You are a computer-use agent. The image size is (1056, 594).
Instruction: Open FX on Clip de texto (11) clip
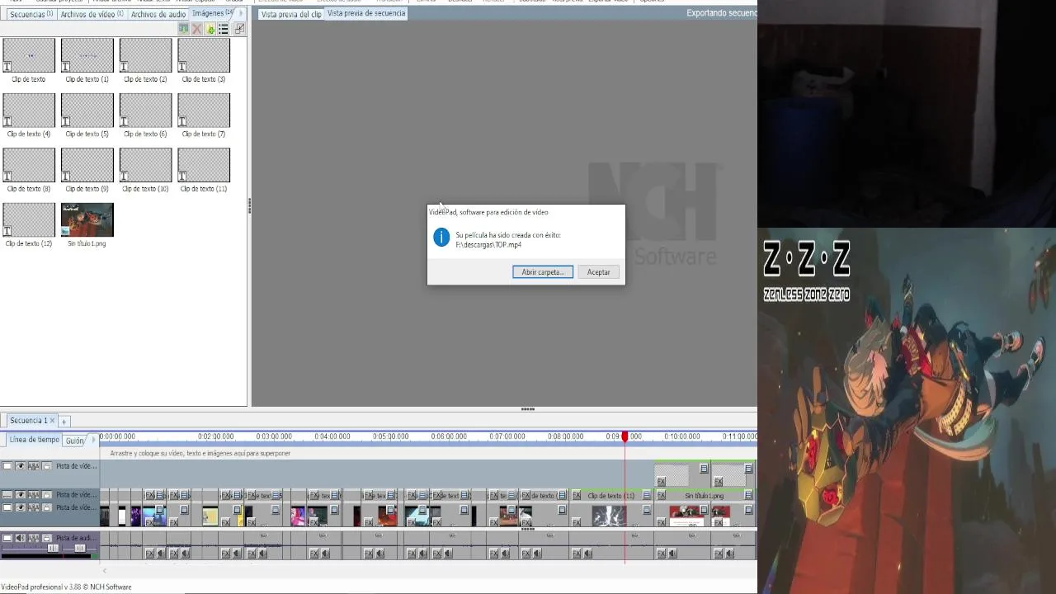point(577,495)
